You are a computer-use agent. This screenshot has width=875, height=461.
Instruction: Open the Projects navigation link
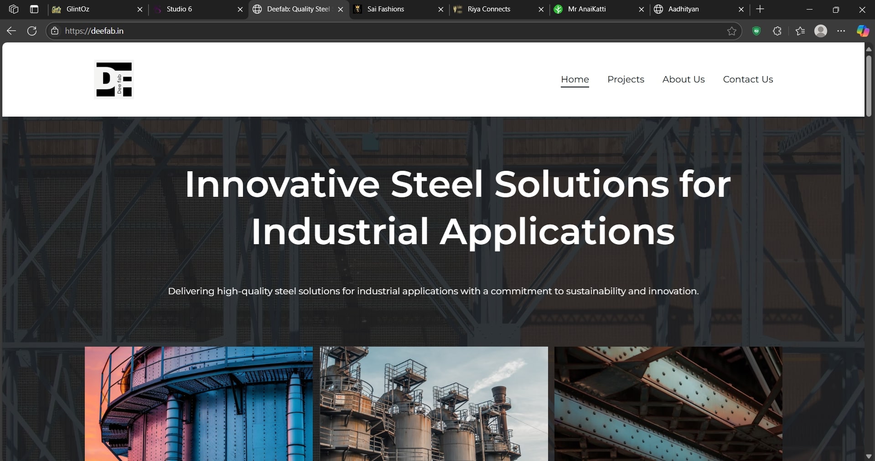pyautogui.click(x=626, y=79)
